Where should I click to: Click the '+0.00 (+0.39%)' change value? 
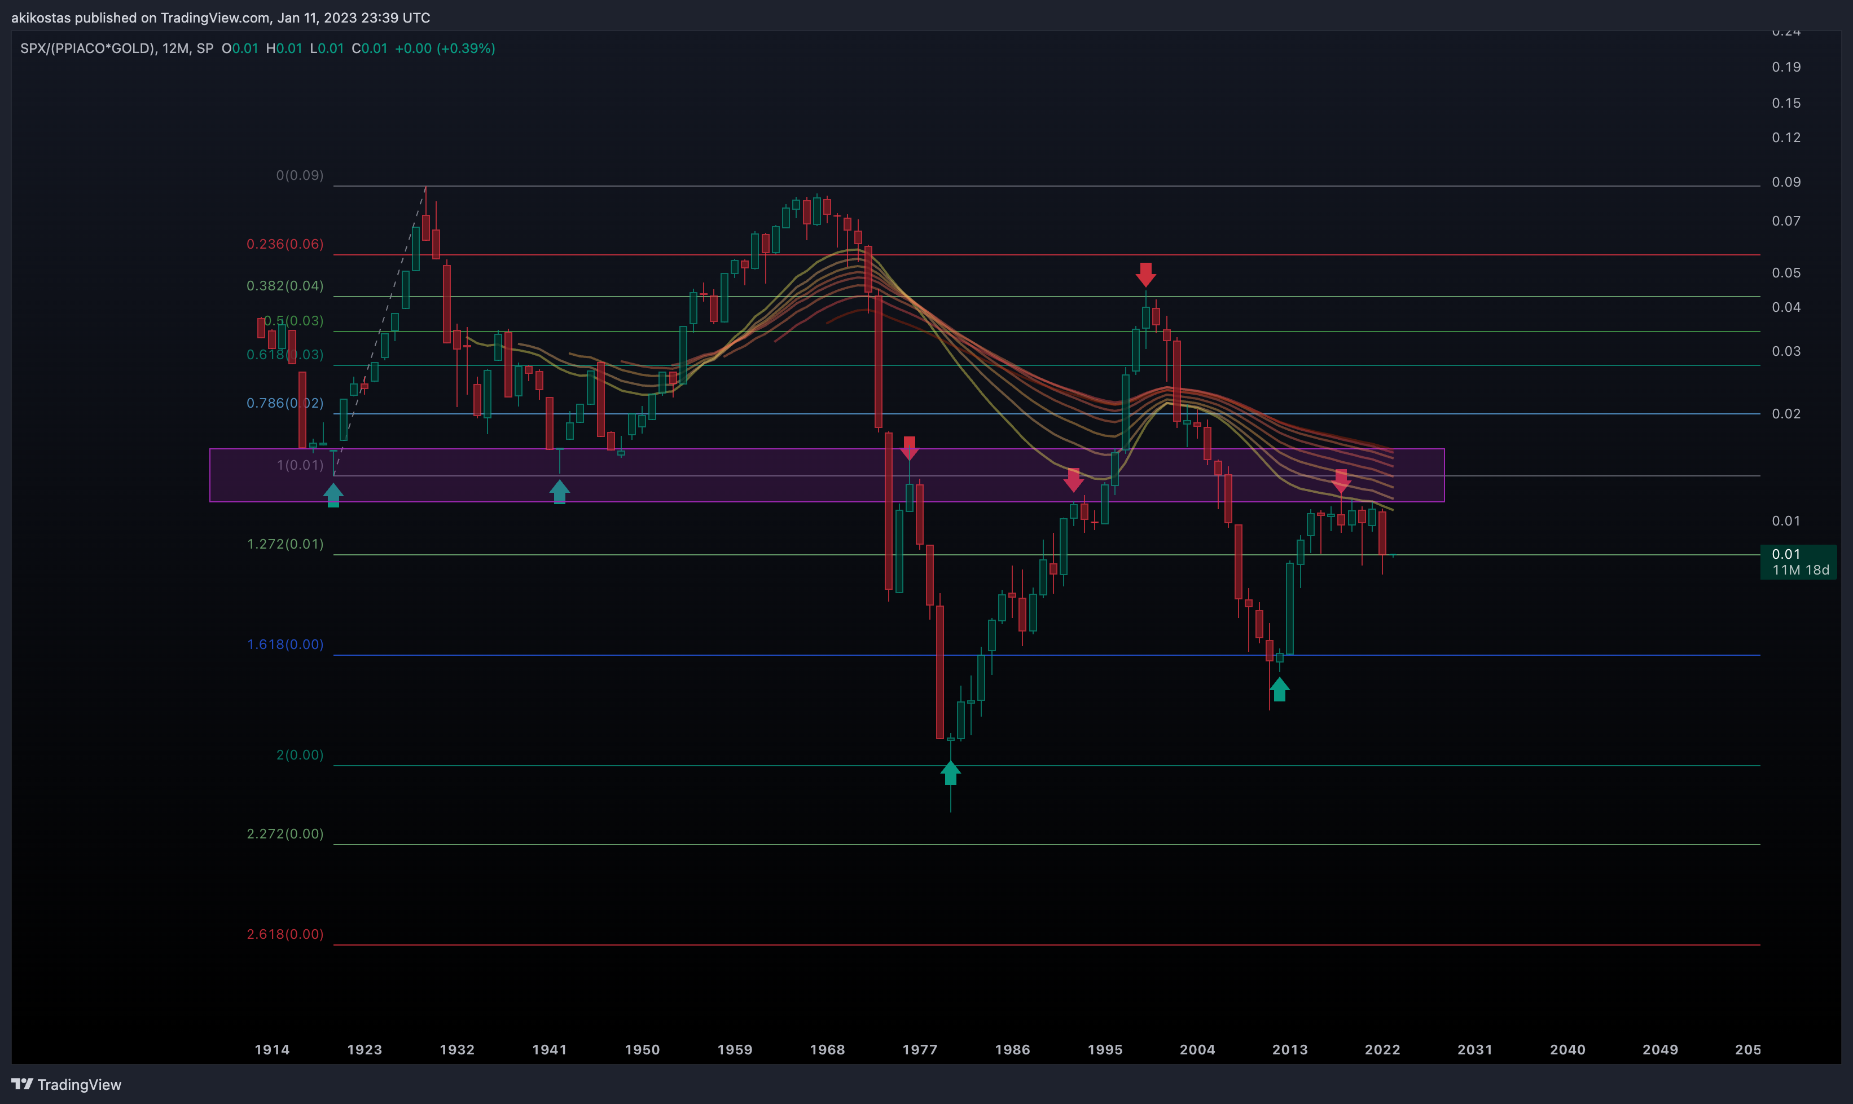[x=445, y=48]
